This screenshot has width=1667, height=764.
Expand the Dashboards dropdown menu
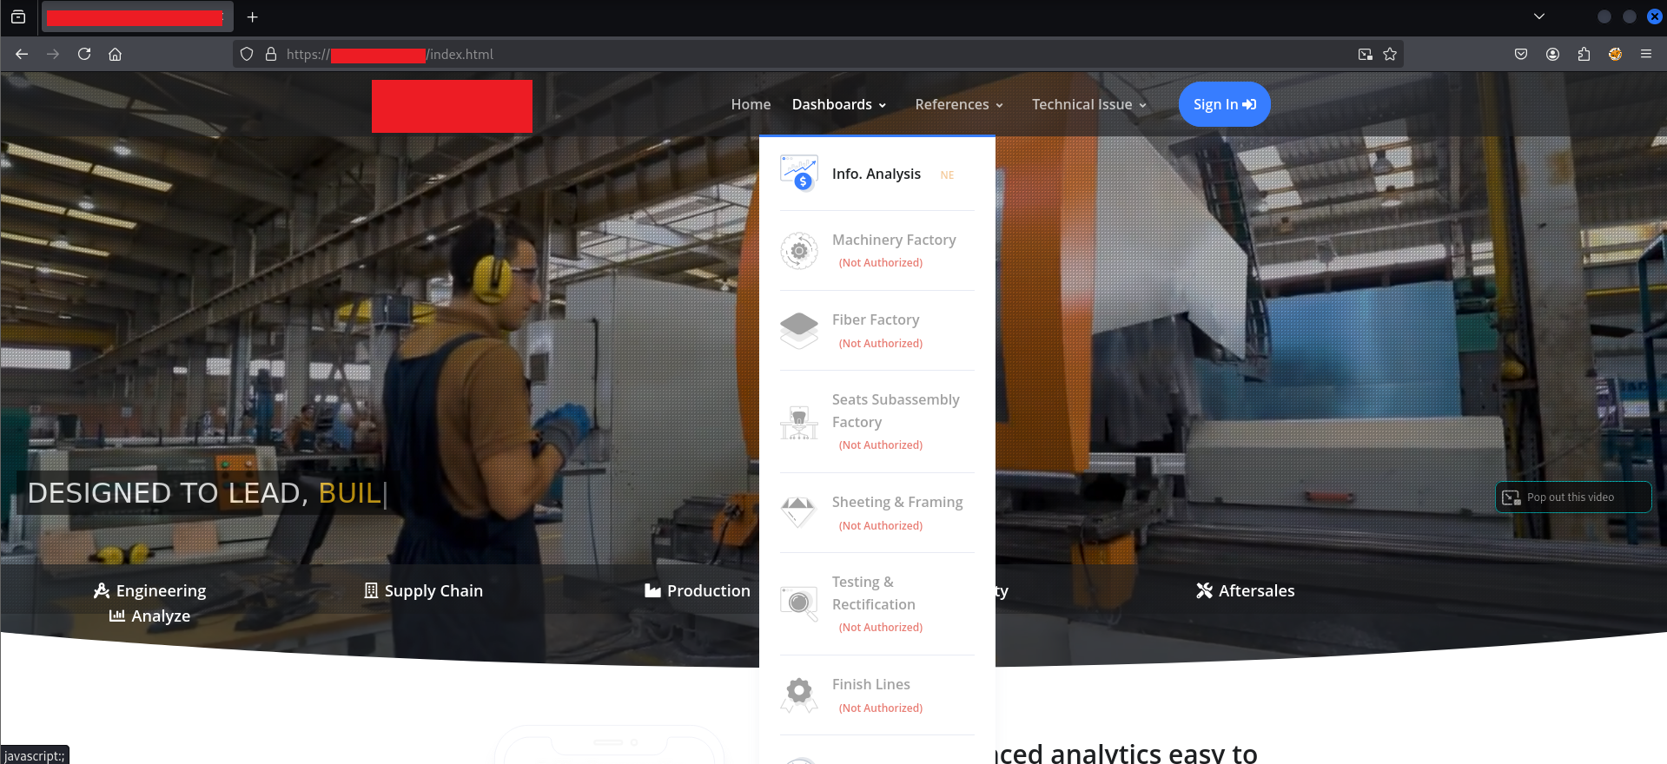tap(839, 104)
